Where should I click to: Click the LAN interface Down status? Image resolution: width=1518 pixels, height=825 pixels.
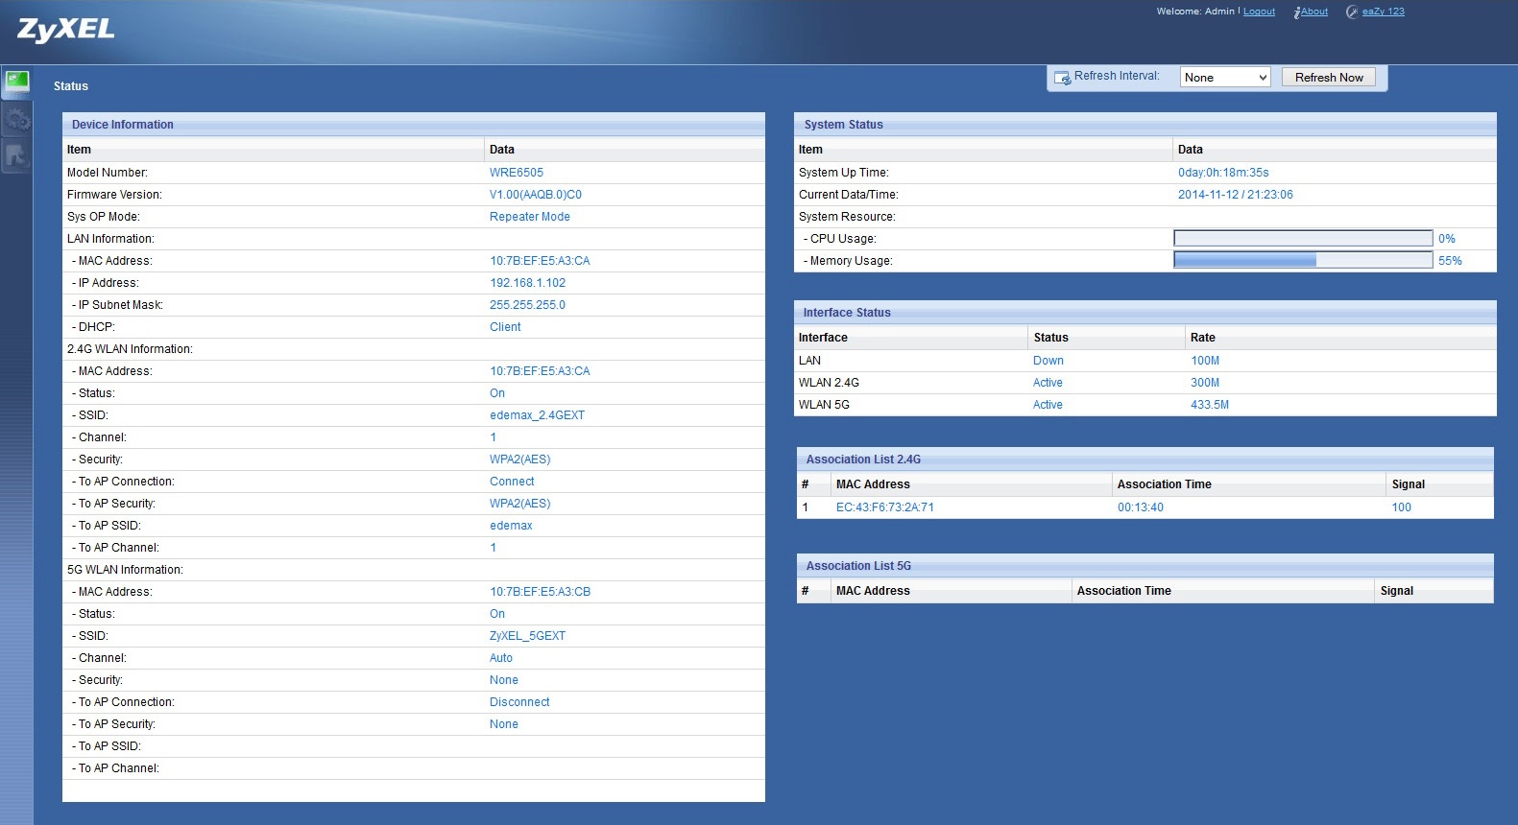click(x=1048, y=361)
